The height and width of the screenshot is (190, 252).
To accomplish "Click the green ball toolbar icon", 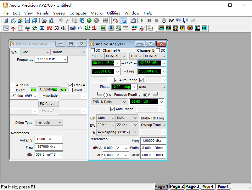I will pos(89,20).
